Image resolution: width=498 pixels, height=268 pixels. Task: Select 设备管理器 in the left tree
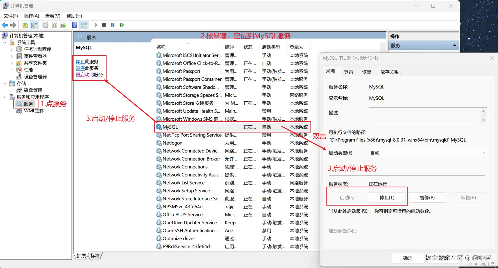tap(35, 77)
